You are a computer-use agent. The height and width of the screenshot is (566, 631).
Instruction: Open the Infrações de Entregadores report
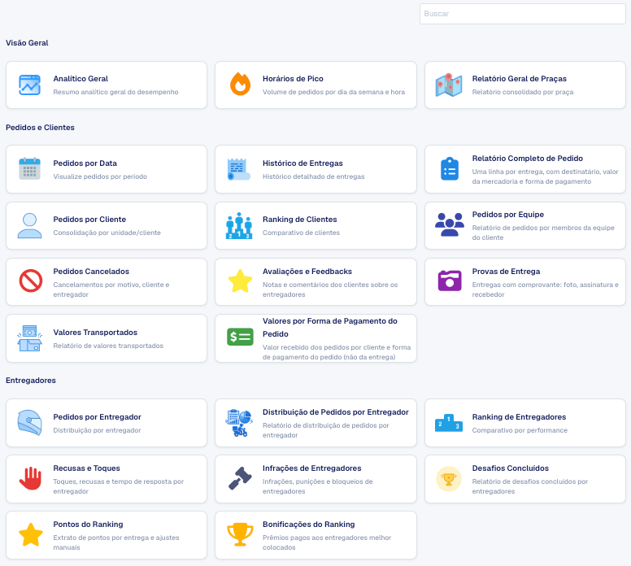[315, 479]
